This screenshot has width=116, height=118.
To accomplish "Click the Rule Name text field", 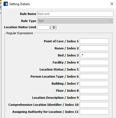I will [x=75, y=14].
